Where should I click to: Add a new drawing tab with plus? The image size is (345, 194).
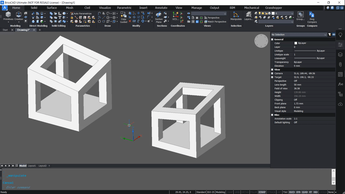point(40,30)
